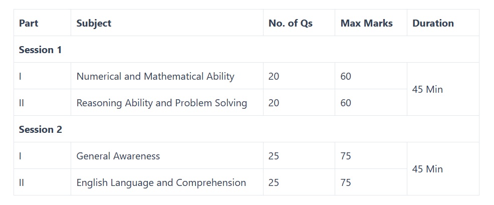
Task: Click the Session 1 '45 Min' duration cell
Action: [427, 89]
